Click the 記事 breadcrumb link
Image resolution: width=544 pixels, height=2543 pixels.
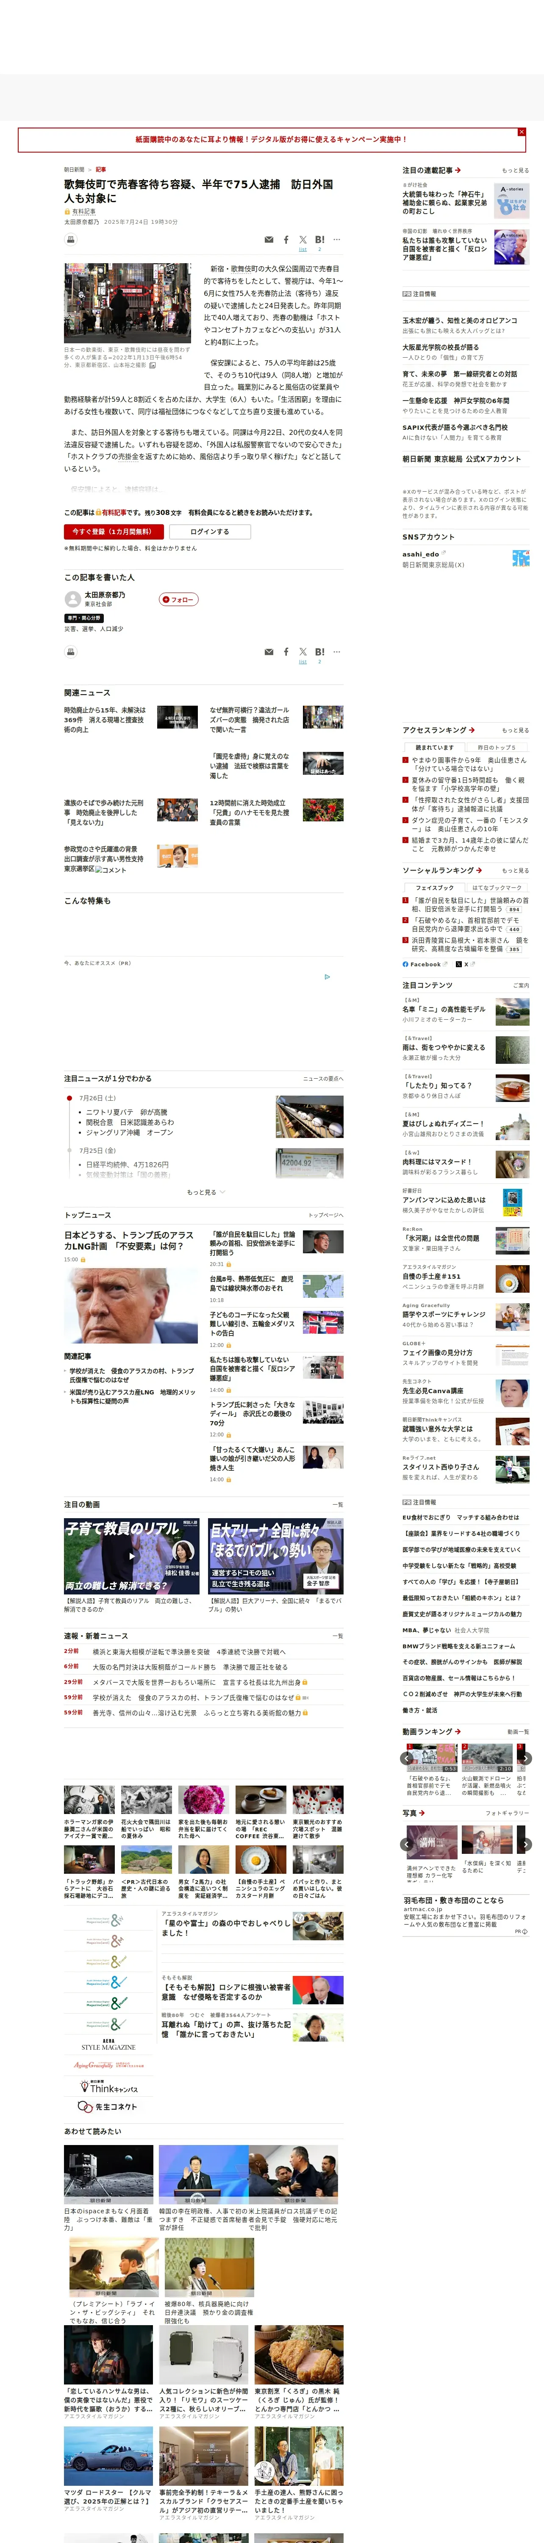coord(101,170)
